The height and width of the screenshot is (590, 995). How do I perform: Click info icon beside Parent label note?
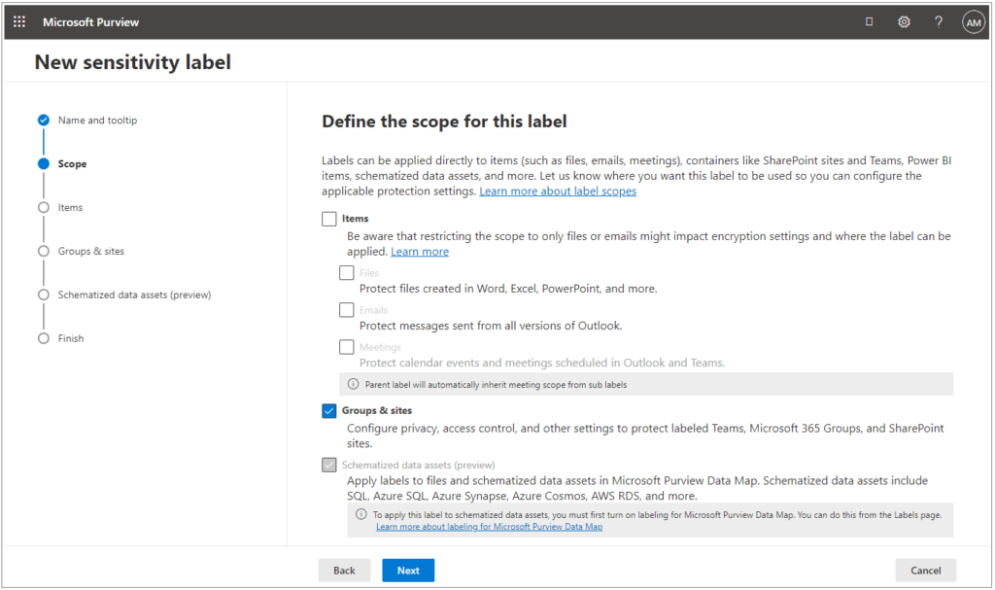(x=353, y=384)
